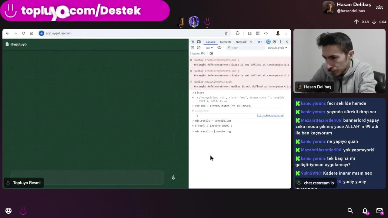388x218 pixels.
Task: Open the browser home page
Action: point(32,33)
